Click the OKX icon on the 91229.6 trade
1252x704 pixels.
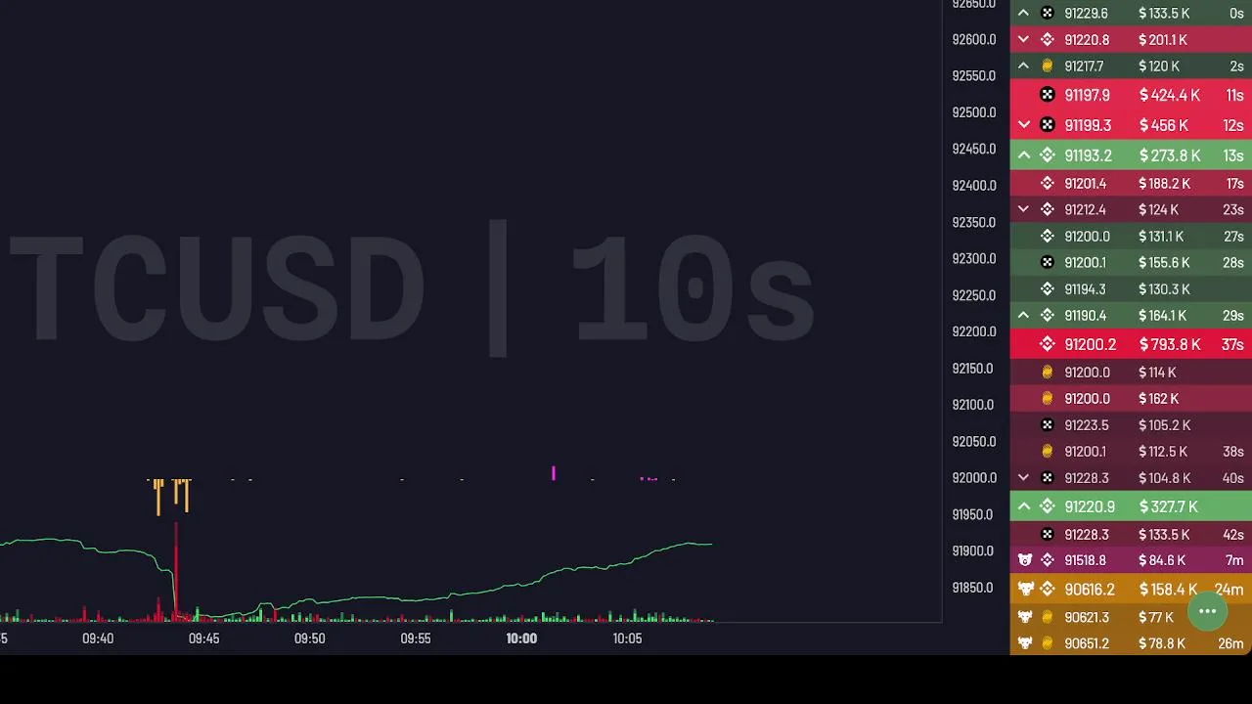pyautogui.click(x=1048, y=14)
